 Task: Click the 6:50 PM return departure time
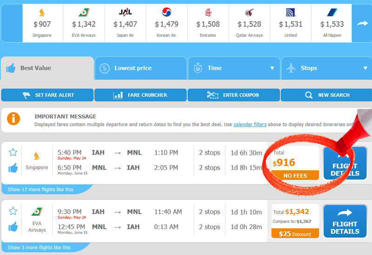[x=69, y=168]
